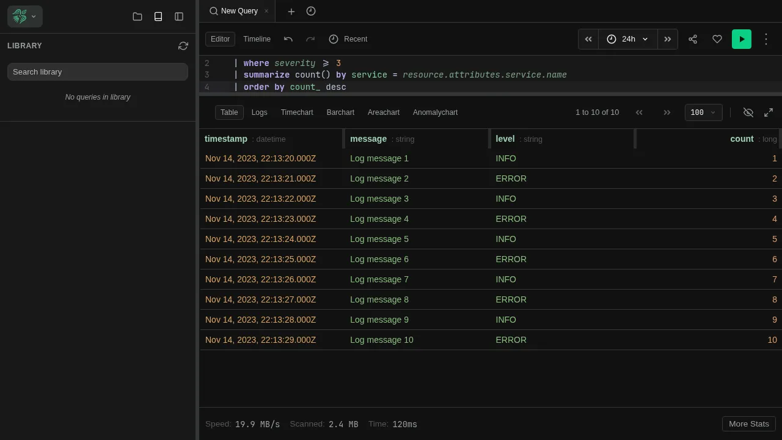Toggle column visibility with the eye-slash icon
782x440 pixels.
coord(748,112)
